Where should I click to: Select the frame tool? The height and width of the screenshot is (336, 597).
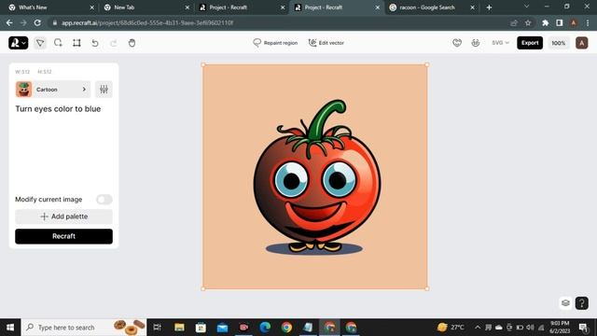(x=76, y=43)
